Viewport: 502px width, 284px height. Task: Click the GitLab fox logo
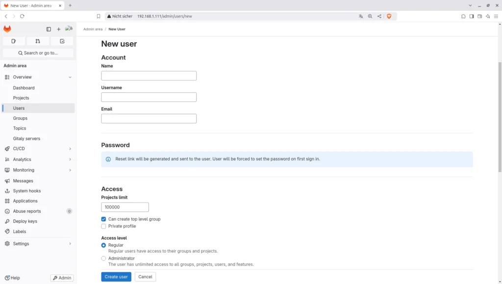[x=7, y=29]
